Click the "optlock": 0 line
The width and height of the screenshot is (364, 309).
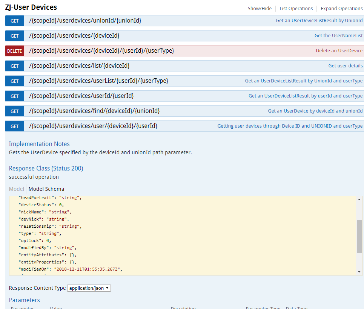click(x=35, y=241)
